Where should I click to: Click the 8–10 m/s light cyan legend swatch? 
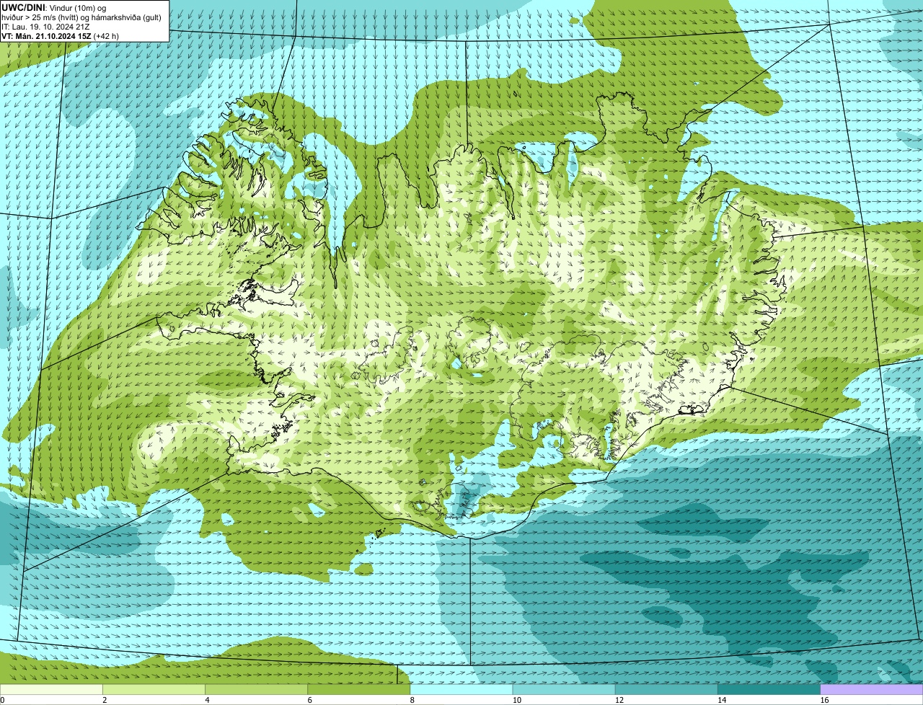click(461, 690)
